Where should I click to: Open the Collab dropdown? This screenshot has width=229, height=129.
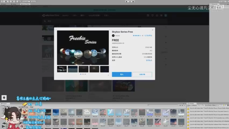pos(223,1)
